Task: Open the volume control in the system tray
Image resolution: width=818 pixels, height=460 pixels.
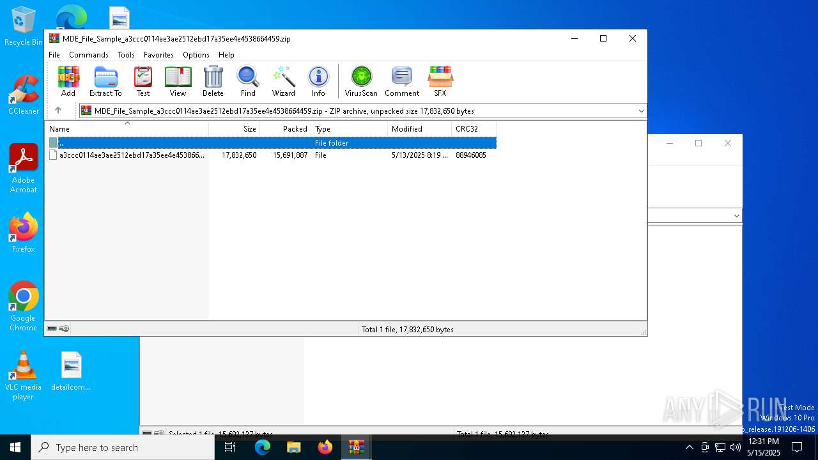Action: point(736,447)
